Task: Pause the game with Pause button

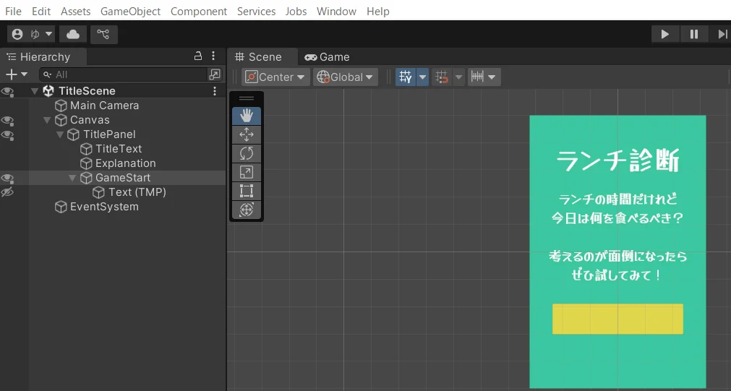Action: tap(693, 34)
